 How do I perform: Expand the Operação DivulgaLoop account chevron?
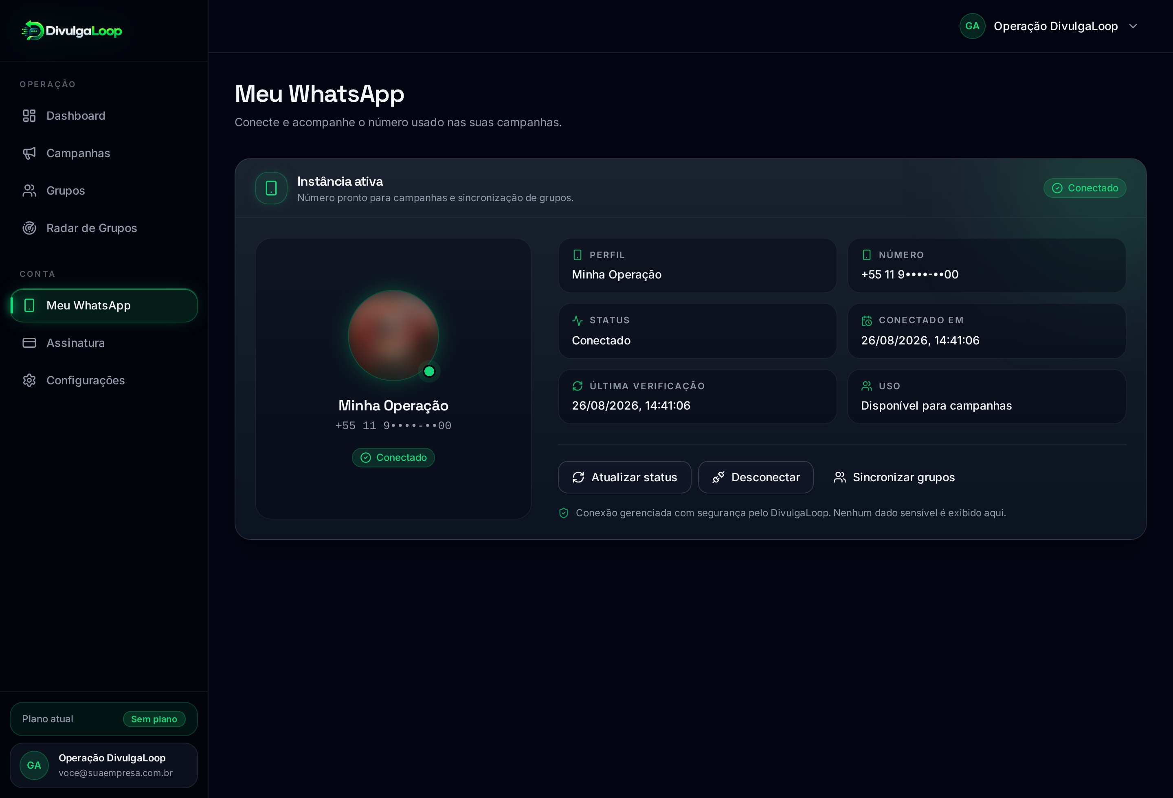click(1133, 26)
